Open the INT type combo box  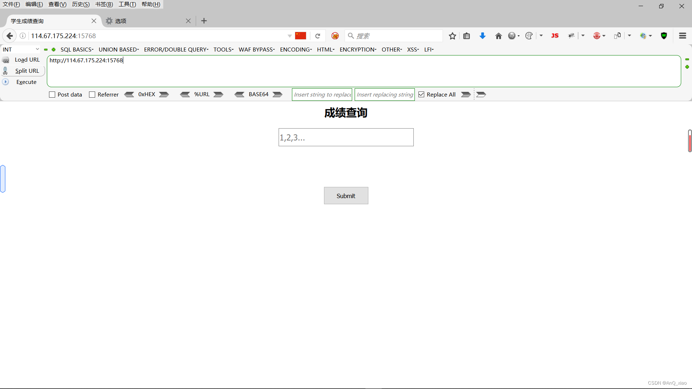[21, 49]
